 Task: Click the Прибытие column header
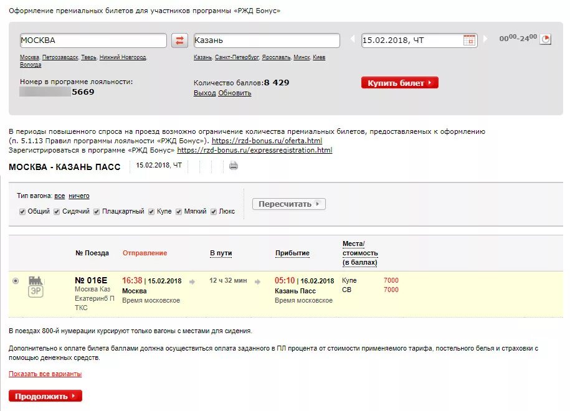pyautogui.click(x=292, y=253)
